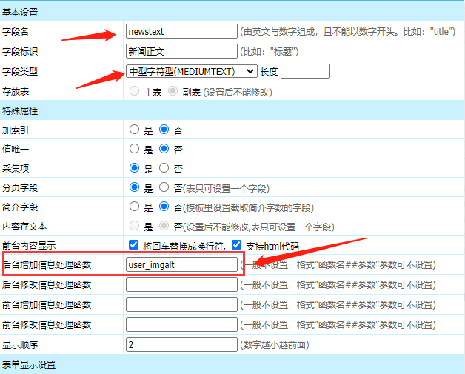Click the 长度 label text
The image size is (465, 374).
click(269, 72)
